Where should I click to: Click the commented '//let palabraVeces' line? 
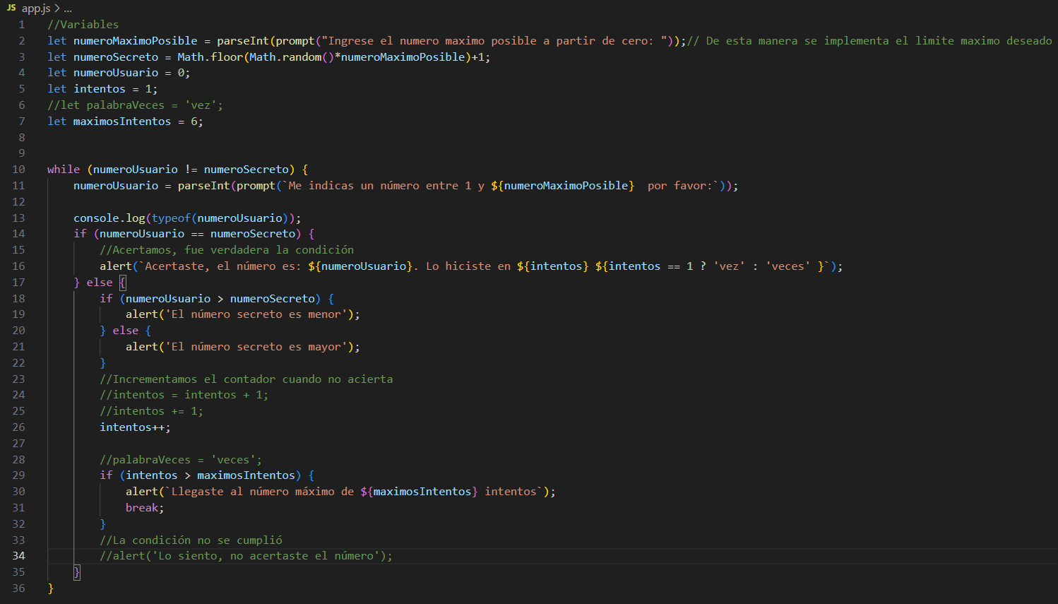(135, 105)
